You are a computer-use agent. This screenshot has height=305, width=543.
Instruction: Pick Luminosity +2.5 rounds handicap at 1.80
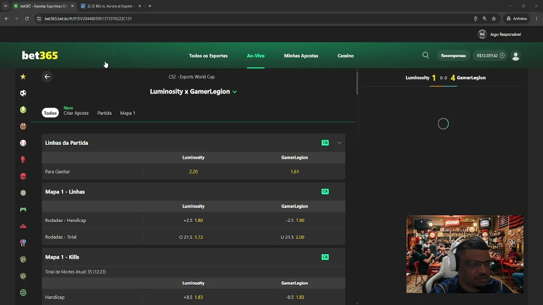coord(193,220)
